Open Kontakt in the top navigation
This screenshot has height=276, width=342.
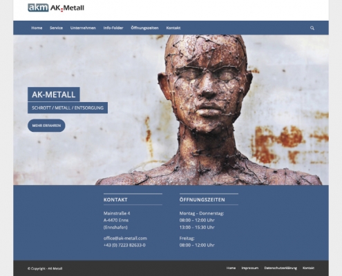point(173,28)
